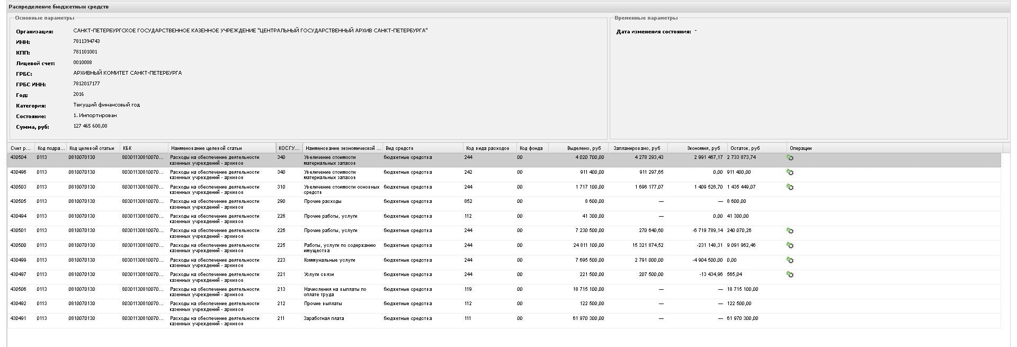Open operations icon for row 430499
The height and width of the screenshot is (347, 1017).
point(790,260)
